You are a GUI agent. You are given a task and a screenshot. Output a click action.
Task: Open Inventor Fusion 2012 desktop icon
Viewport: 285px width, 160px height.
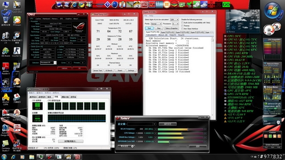pos(17,7)
